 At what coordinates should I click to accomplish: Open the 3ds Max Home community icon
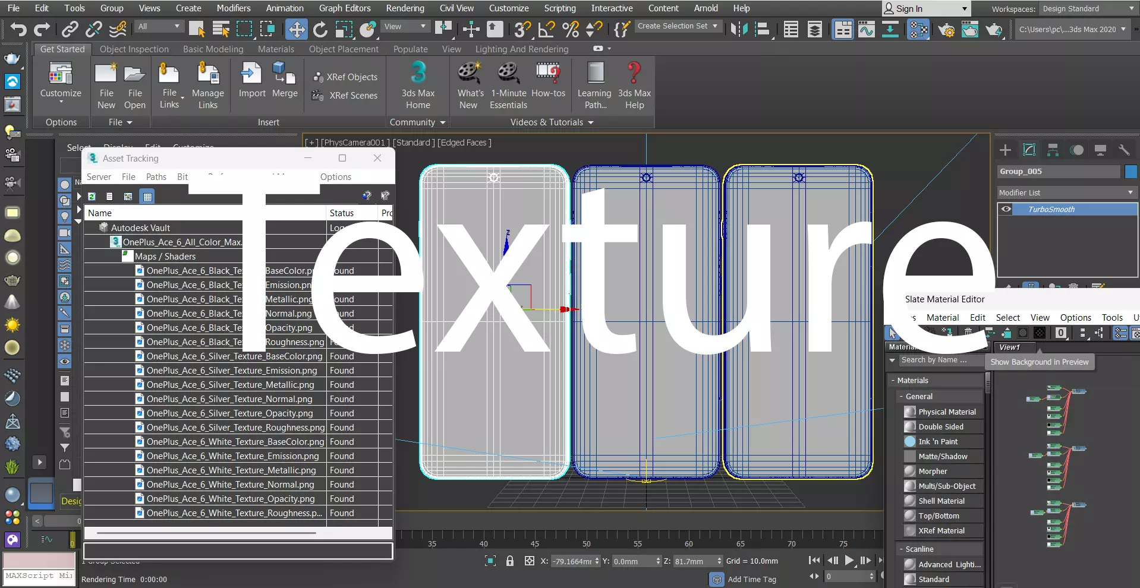(418, 86)
